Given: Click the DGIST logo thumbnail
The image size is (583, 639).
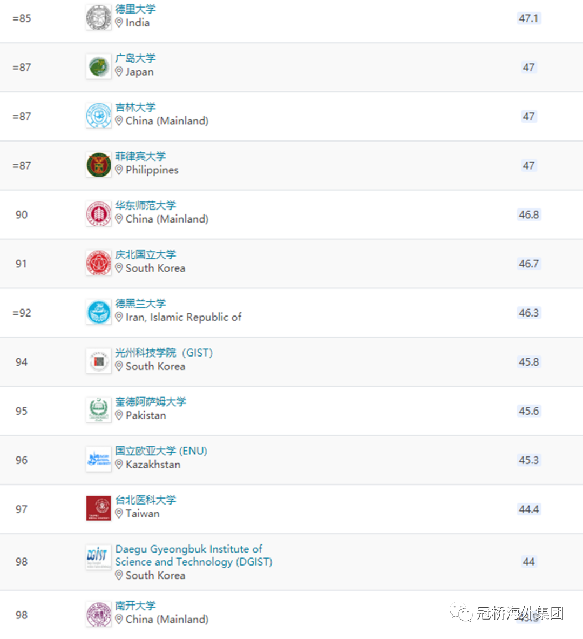Looking at the screenshot, I should tap(99, 557).
